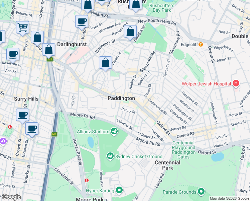250x201 pixels.
Task: Select the shopping bag marker beside Brown St
Action: (x=105, y=63)
